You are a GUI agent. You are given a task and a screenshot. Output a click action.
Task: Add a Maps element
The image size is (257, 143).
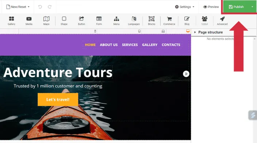tap(46, 21)
